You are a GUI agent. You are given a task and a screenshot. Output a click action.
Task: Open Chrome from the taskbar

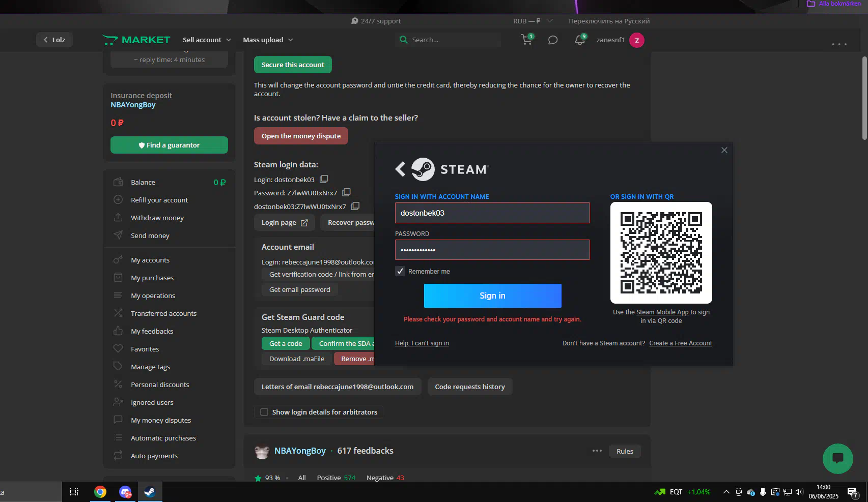point(100,492)
